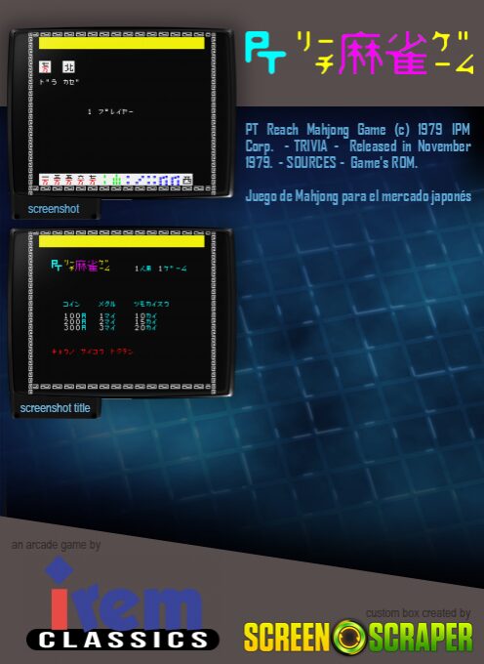The width and height of the screenshot is (484, 664).
Task: Click the PT Reach Mahjong game logo
Action: pos(359,54)
